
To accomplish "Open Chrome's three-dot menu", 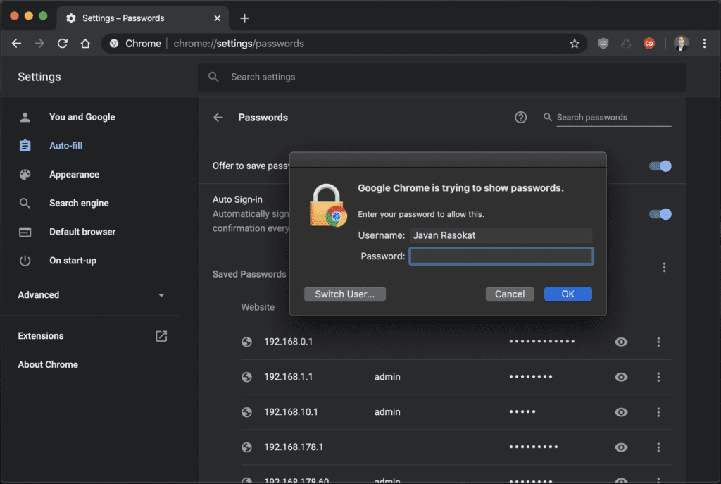I will click(704, 44).
